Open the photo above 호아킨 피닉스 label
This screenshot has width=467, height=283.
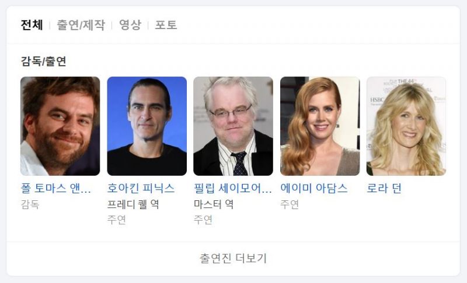coord(147,126)
